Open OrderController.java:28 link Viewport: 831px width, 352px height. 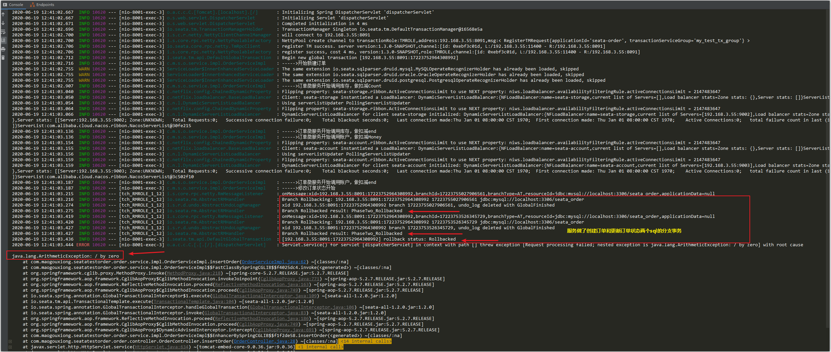pos(265,341)
